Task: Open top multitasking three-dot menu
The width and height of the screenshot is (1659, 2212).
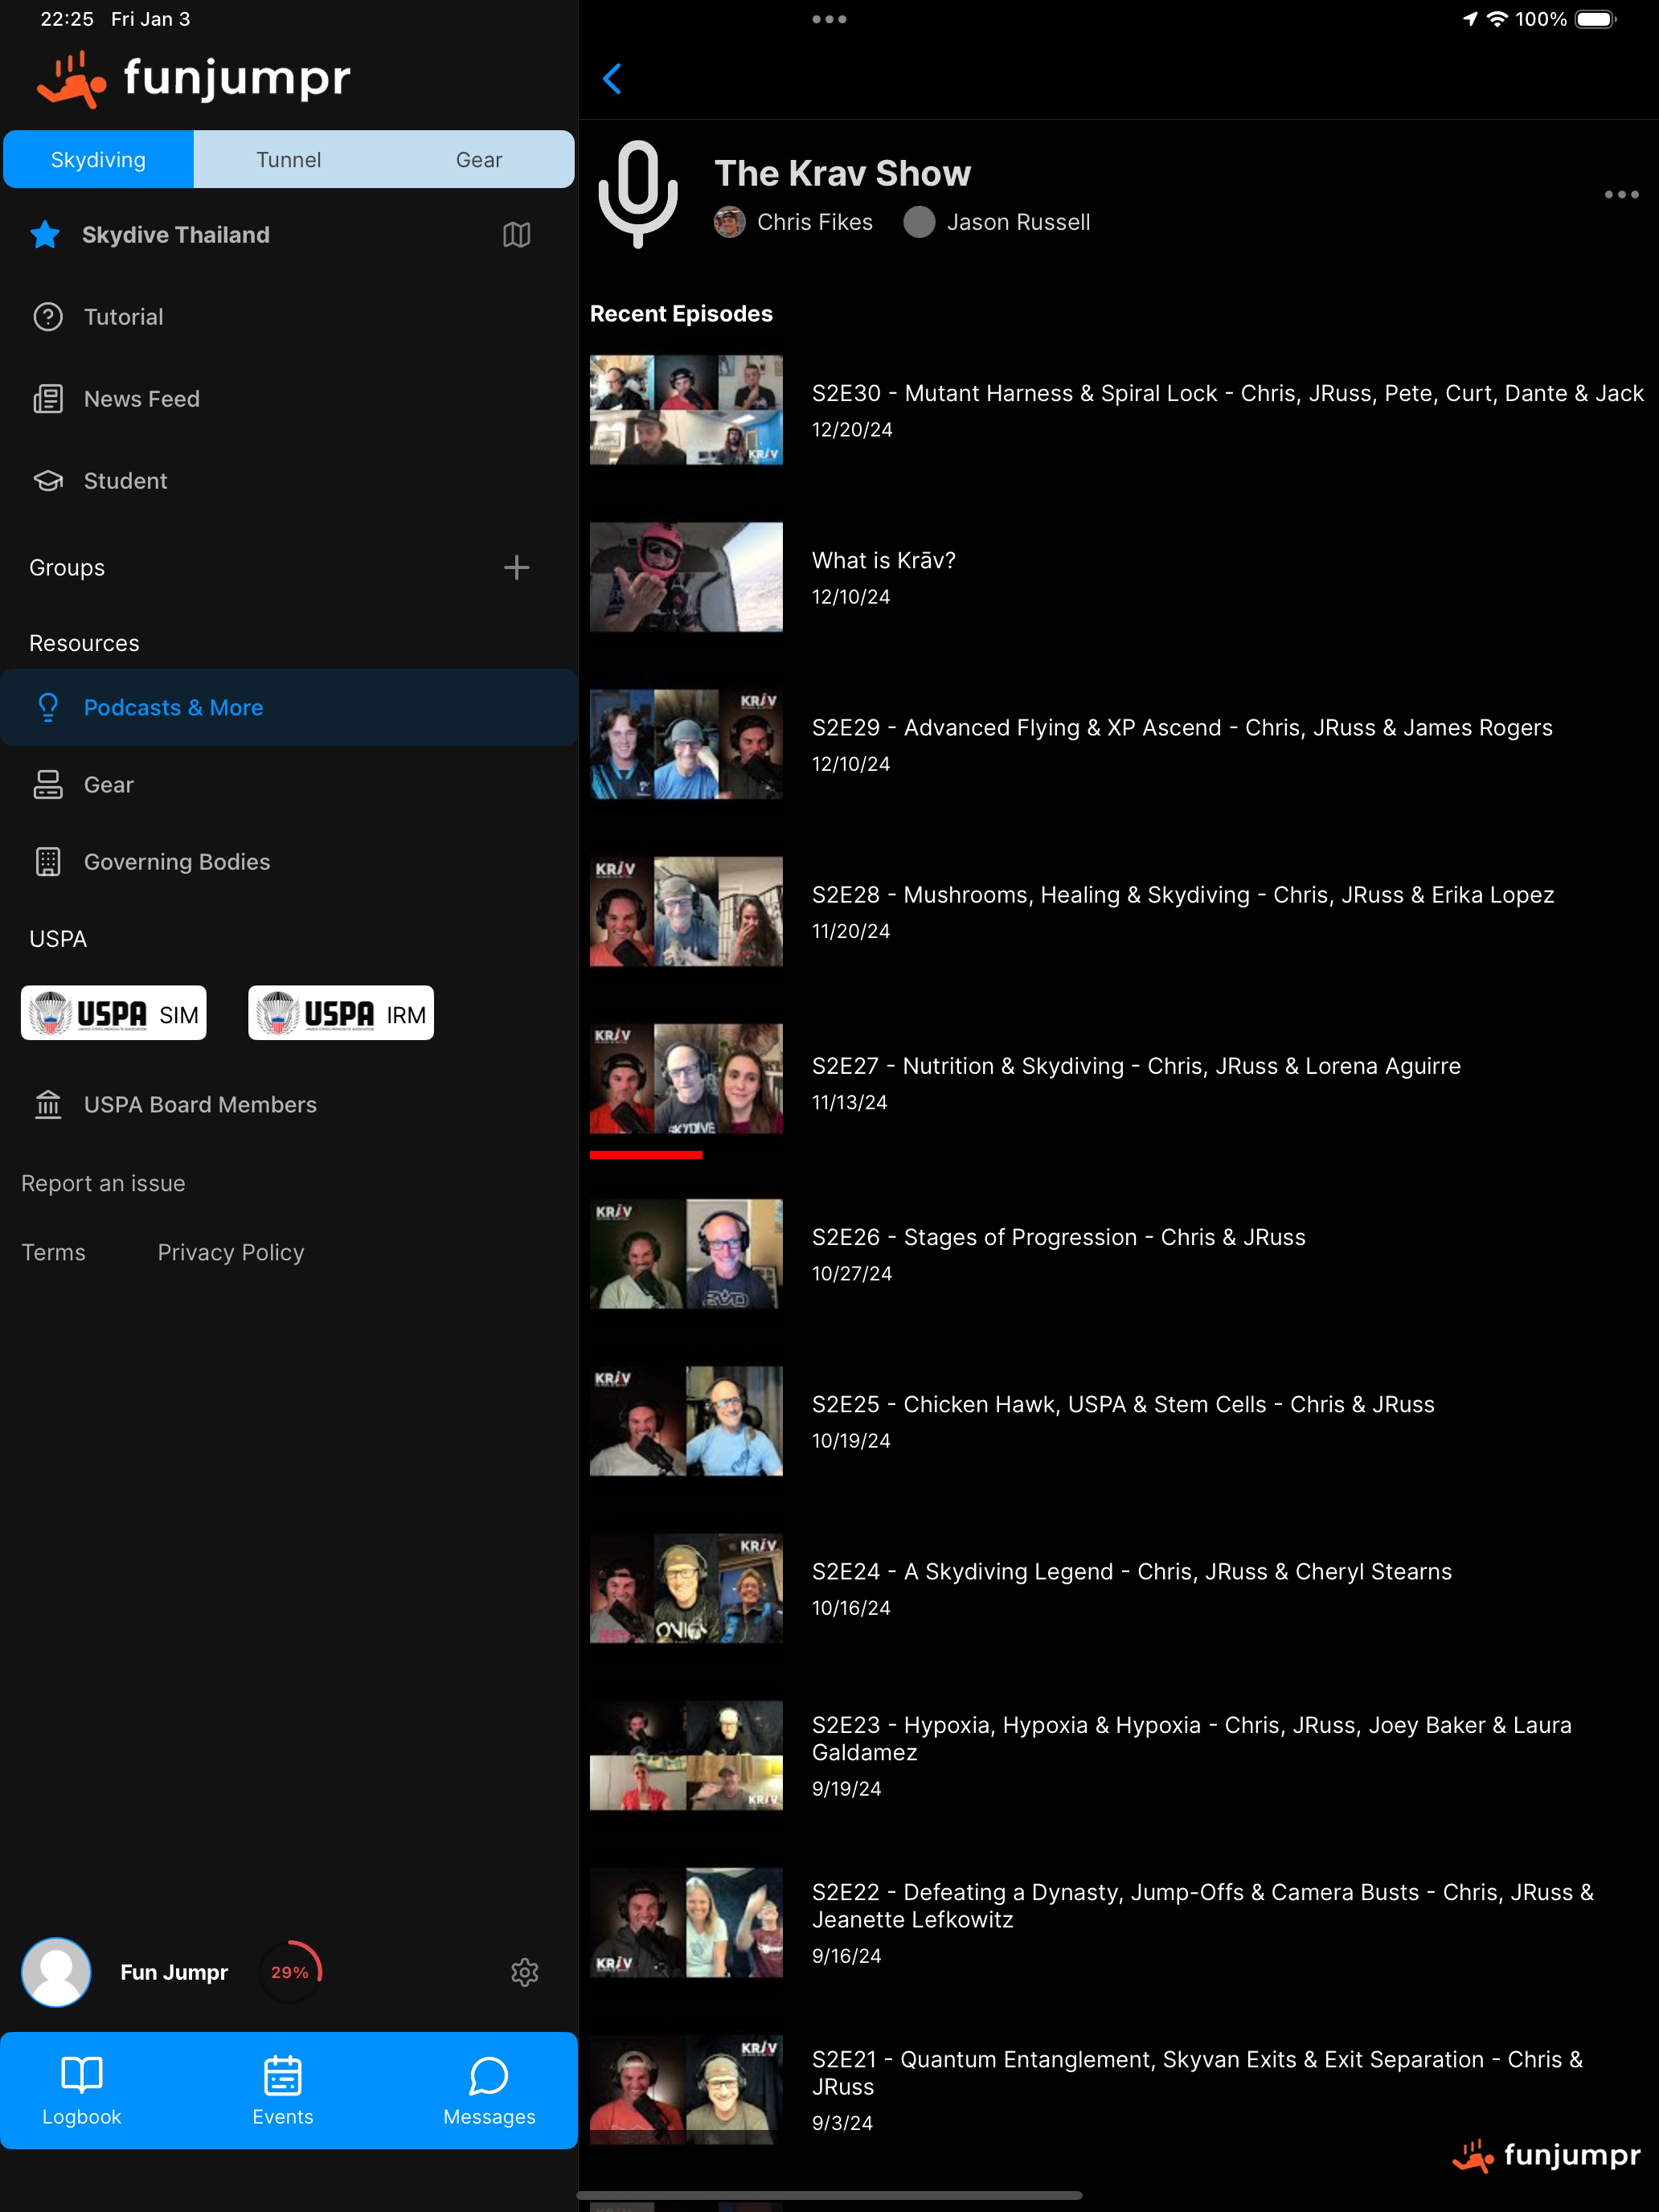Action: (x=829, y=19)
